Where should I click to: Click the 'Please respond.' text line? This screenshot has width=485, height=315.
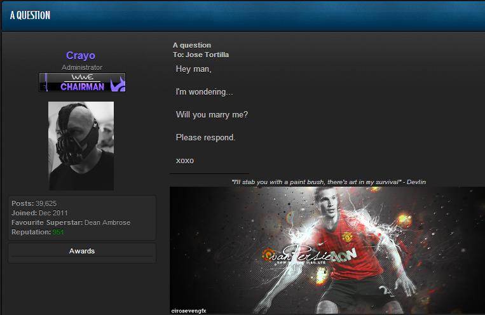click(205, 137)
